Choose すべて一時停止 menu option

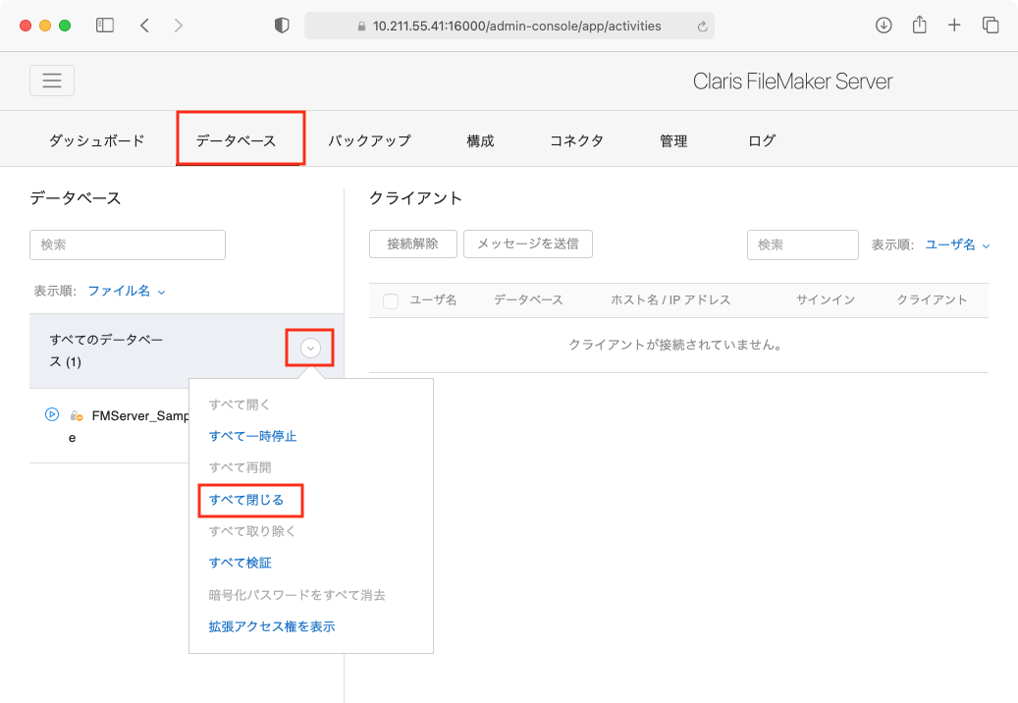[252, 436]
